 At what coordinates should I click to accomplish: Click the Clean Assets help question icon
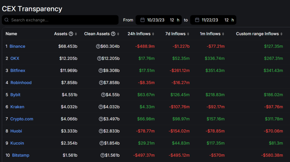tap(113, 34)
